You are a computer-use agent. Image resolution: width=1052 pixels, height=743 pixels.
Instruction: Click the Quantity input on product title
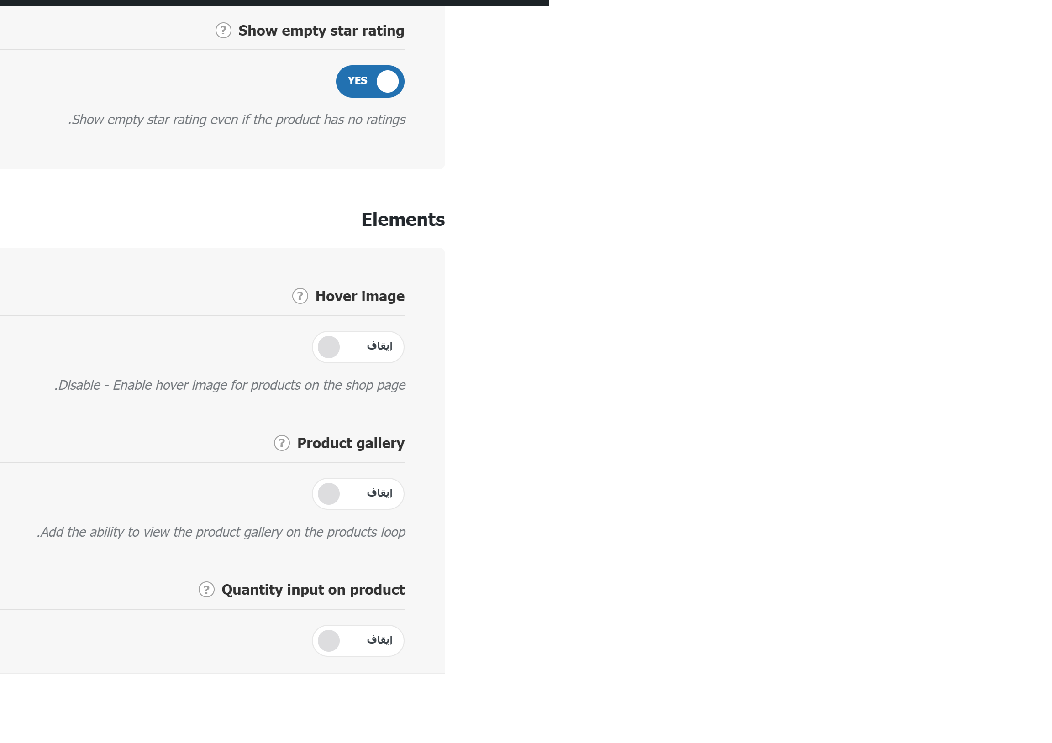click(313, 590)
